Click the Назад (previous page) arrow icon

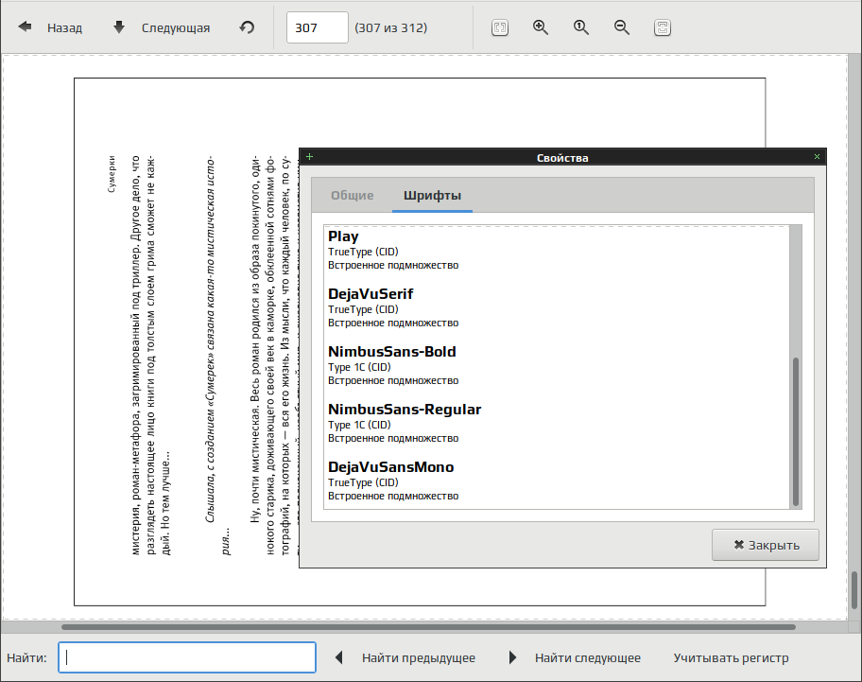(25, 27)
